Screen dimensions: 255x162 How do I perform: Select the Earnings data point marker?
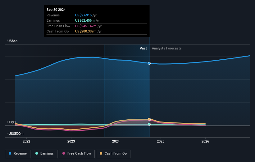pos(149,124)
